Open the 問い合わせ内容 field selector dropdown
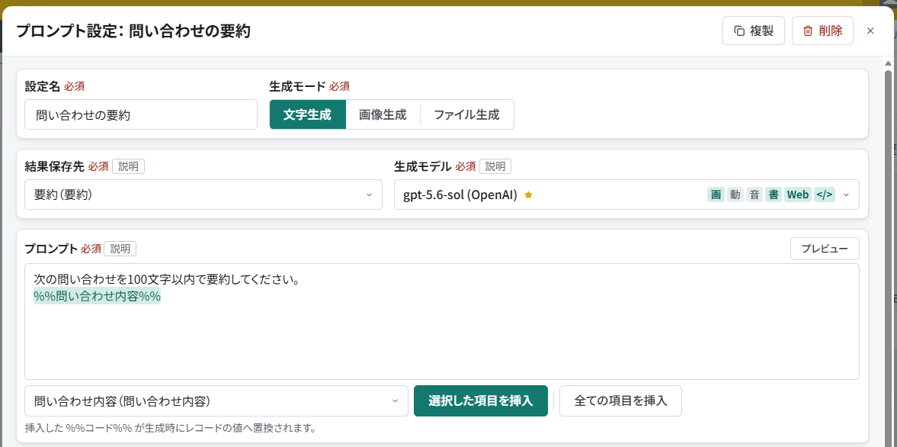 tap(216, 400)
